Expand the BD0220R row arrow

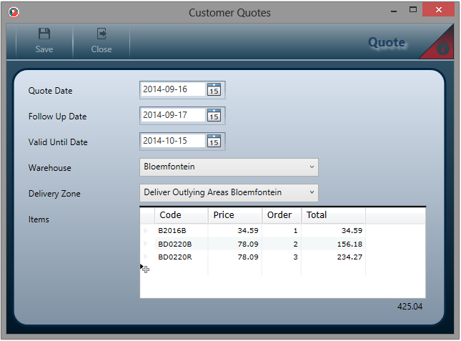[x=146, y=257]
